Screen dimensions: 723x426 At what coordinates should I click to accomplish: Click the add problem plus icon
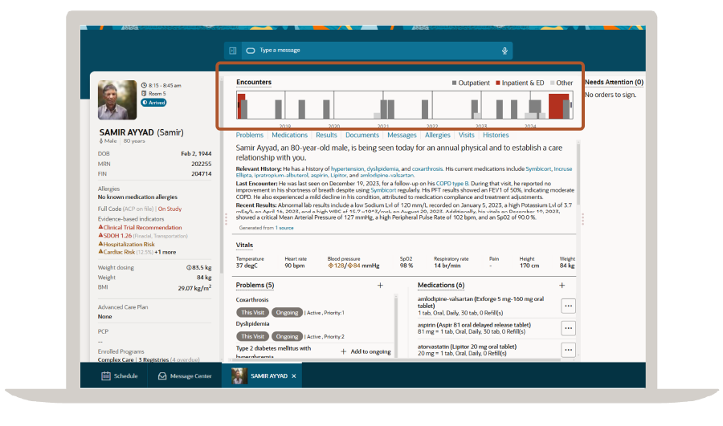point(380,286)
